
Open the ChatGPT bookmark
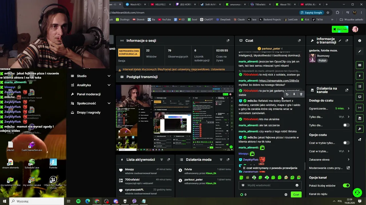click(x=206, y=20)
